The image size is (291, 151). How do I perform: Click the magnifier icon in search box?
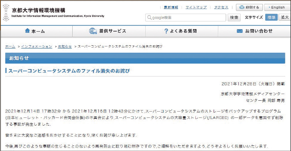point(149,18)
